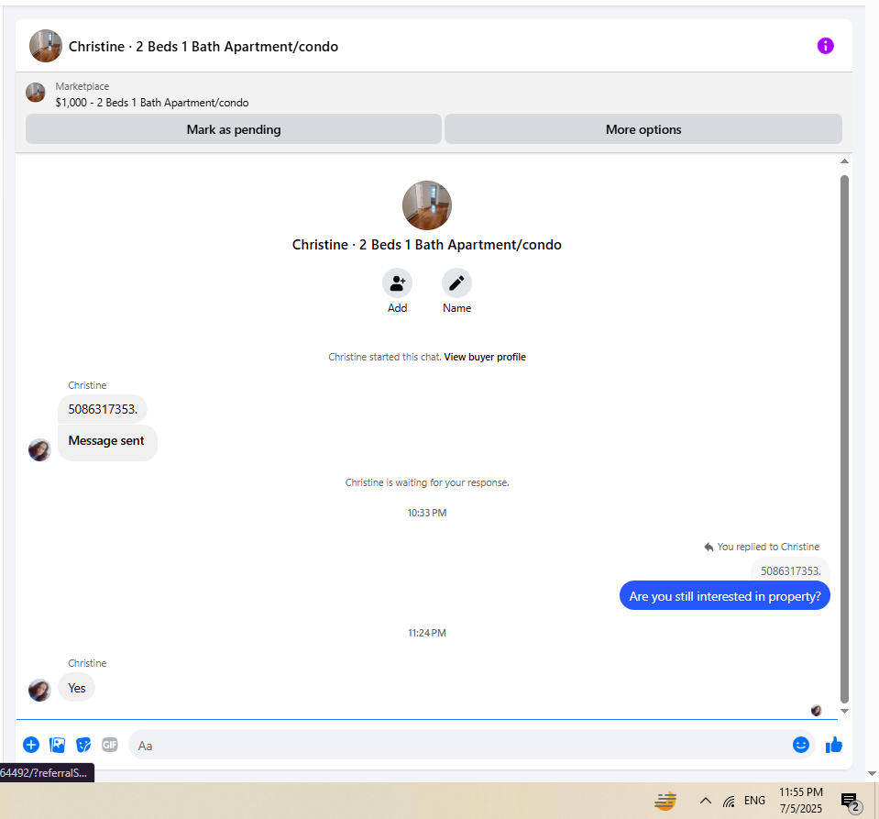This screenshot has width=879, height=819.
Task: Open More options for listing
Action: (x=643, y=129)
